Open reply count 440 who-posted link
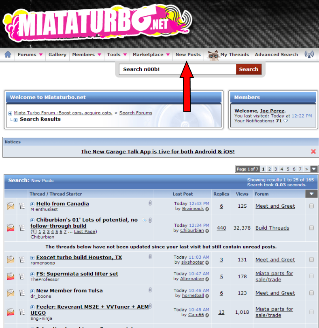Screen dimensions: 319x328 [x=221, y=228]
